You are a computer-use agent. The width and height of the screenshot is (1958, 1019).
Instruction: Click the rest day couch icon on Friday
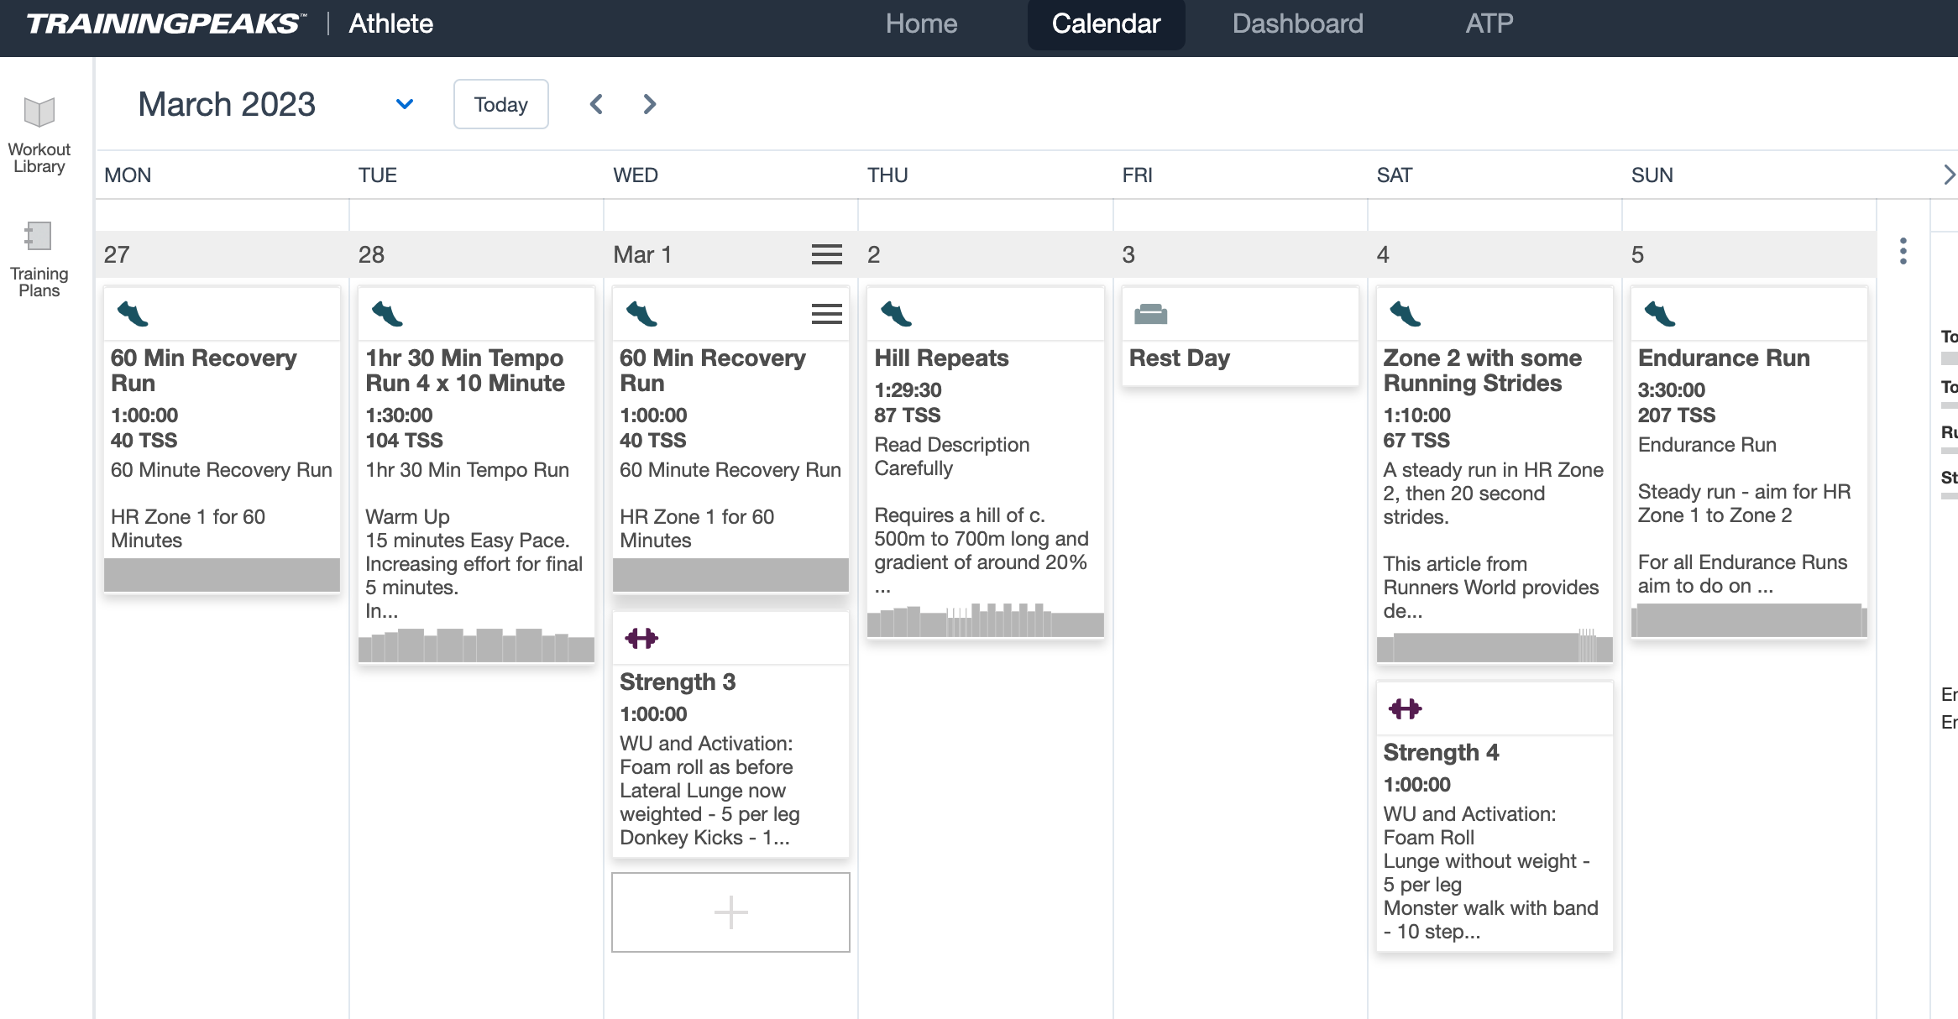[x=1150, y=315]
